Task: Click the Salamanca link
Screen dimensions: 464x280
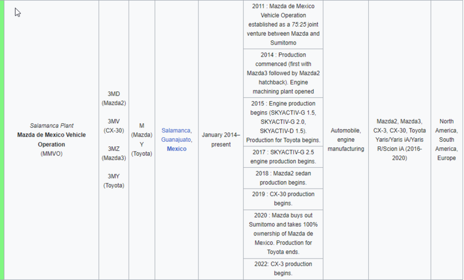Action: pyautogui.click(x=176, y=131)
